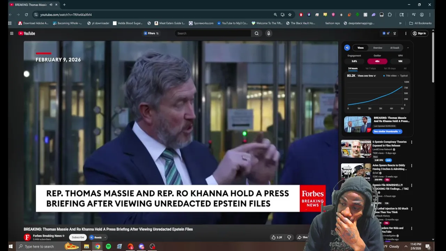The width and height of the screenshot is (446, 251).
Task: Expand Views over time dropdown
Action: 367,76
